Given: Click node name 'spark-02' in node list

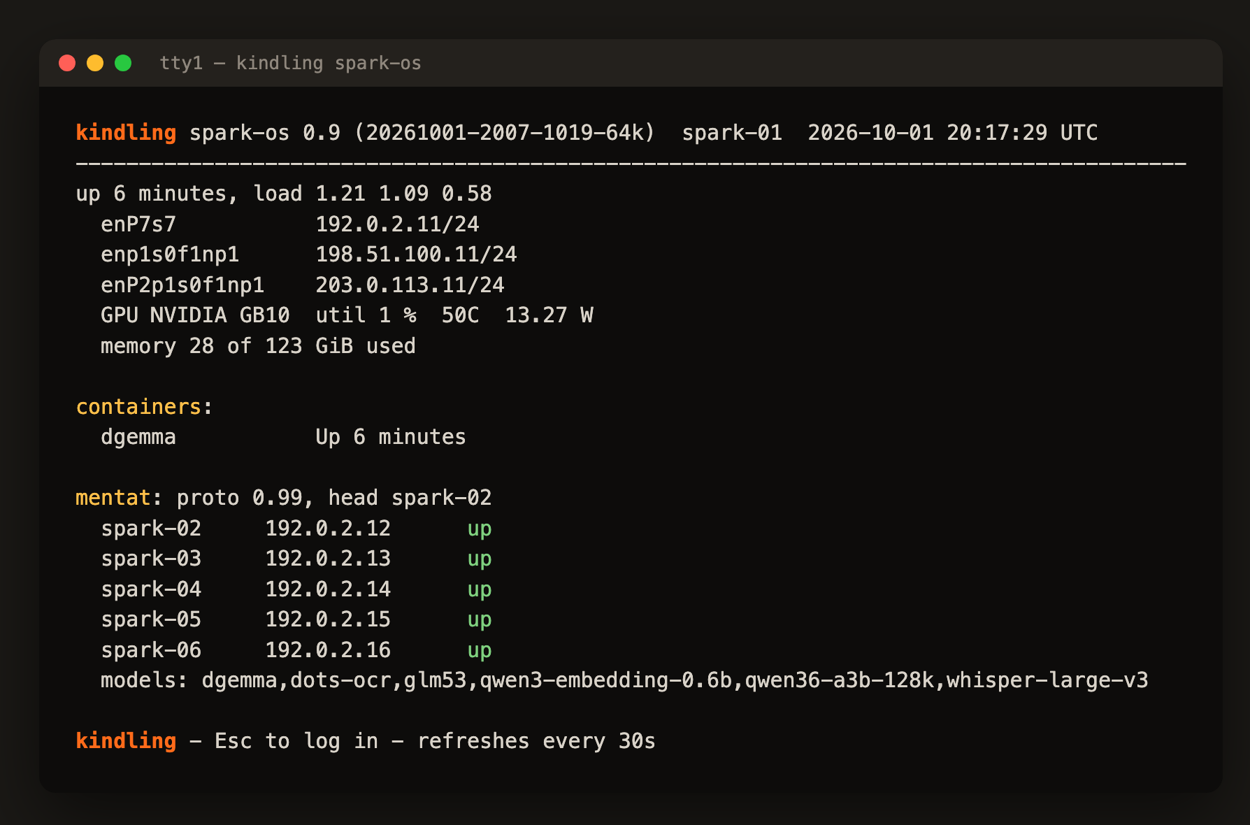Looking at the screenshot, I should 151,529.
